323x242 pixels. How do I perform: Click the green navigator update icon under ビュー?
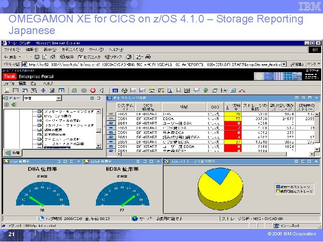[14, 105]
